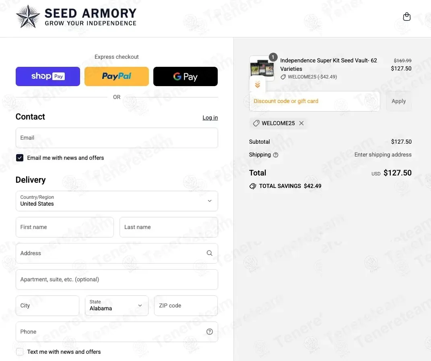This screenshot has height=361, width=431.
Task: Check out with PayPal
Action: point(117,76)
